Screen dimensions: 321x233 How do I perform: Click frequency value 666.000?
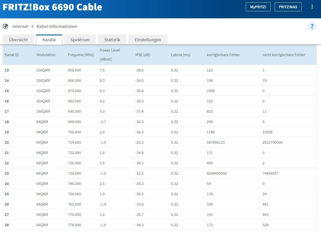pyautogui.click(x=75, y=81)
